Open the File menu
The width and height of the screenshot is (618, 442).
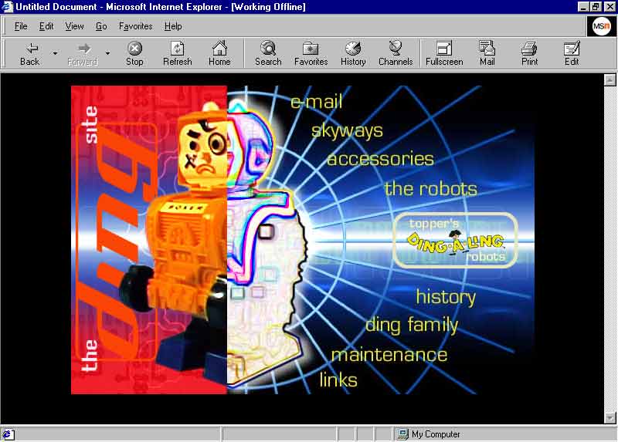coord(21,26)
